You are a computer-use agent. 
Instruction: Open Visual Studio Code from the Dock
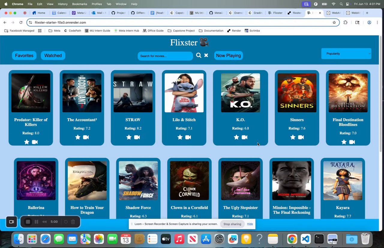(x=305, y=239)
